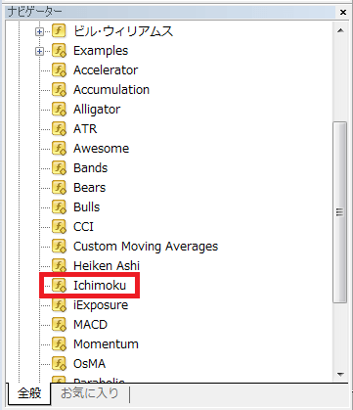Click the vertical scrollbar thumb
Viewport: 353px width, 410px height.
click(x=340, y=212)
